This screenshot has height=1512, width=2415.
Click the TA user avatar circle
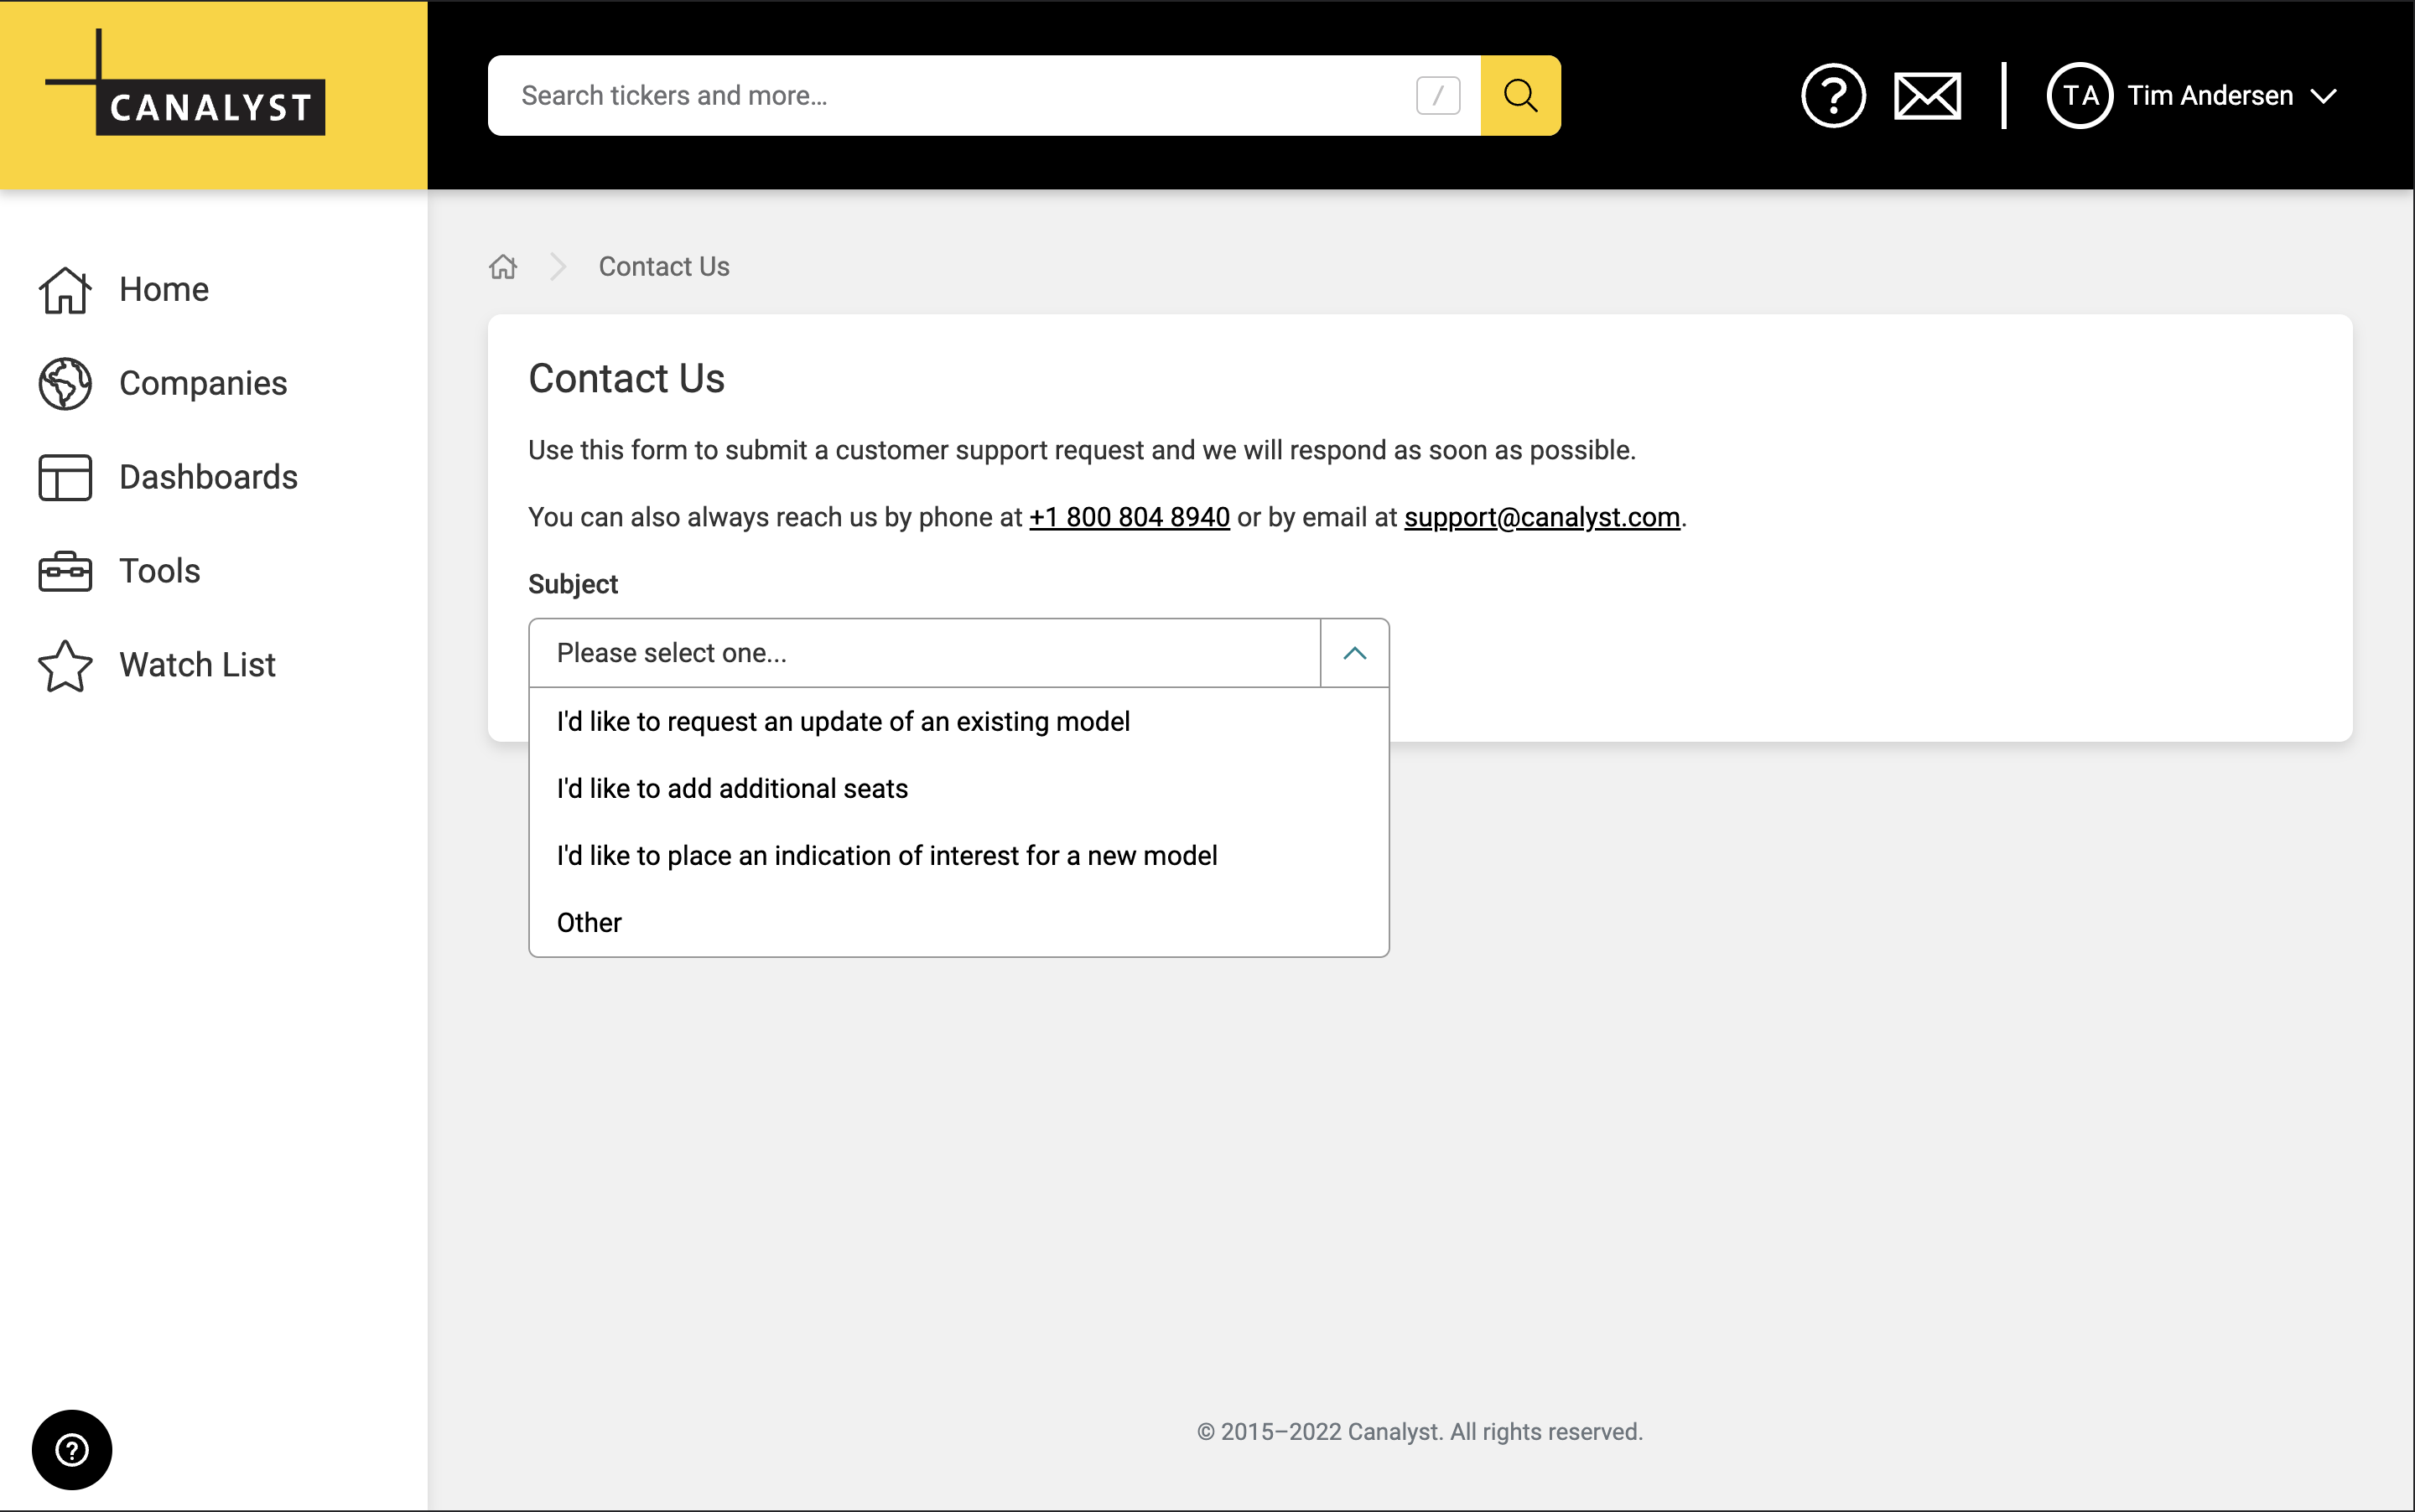pos(2079,96)
